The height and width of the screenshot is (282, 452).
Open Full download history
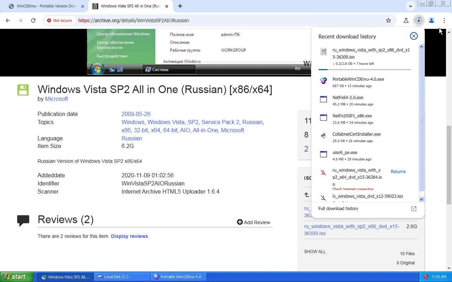[x=338, y=209]
